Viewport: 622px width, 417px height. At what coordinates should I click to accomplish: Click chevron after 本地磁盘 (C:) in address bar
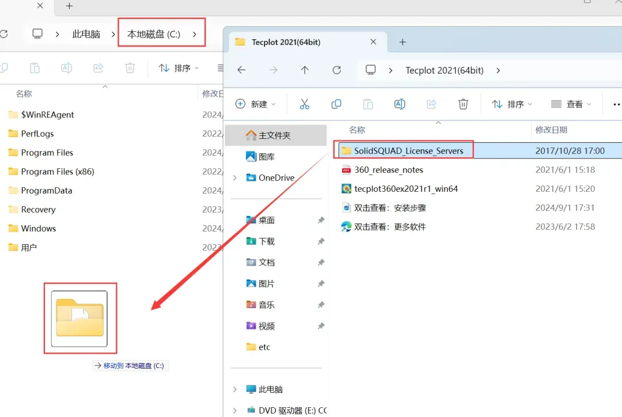pos(195,35)
